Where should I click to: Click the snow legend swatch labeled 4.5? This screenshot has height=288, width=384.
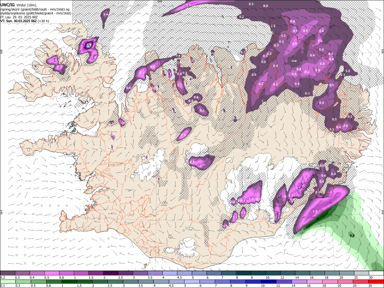[184, 273]
